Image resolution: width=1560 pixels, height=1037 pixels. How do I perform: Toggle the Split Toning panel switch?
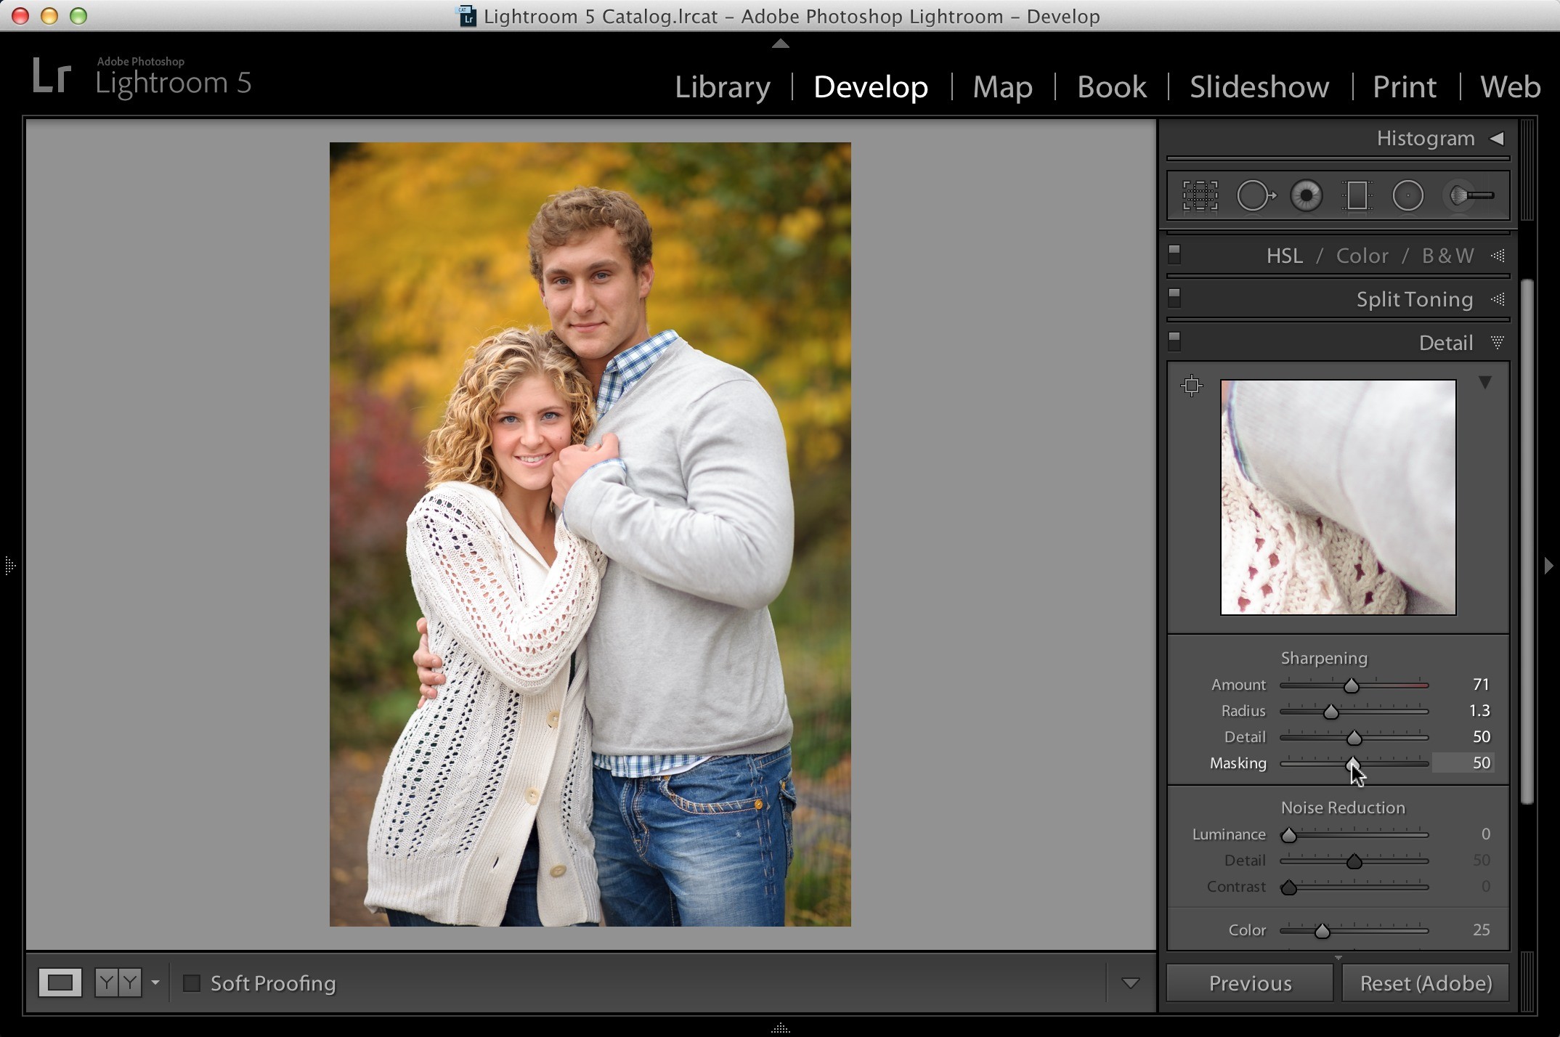1174,297
